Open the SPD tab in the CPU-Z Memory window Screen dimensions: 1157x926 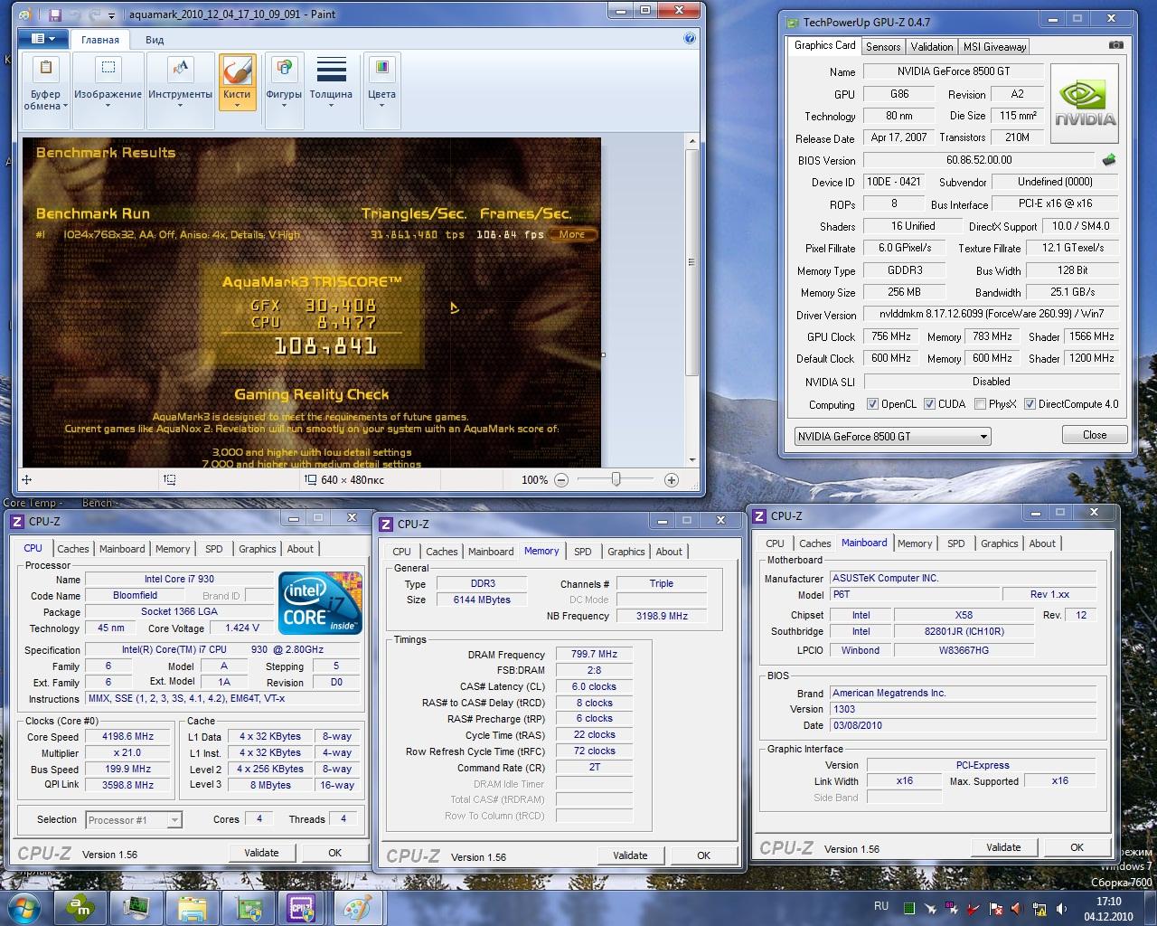583,552
